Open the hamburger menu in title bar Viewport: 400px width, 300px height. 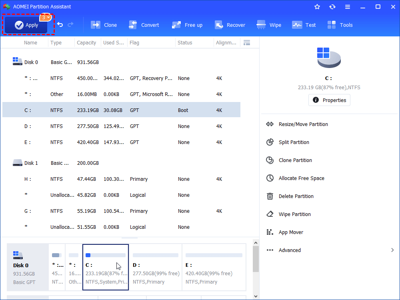click(348, 7)
